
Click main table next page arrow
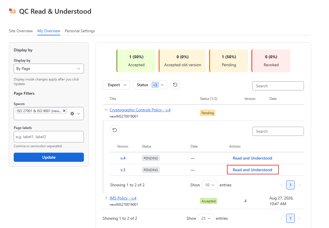click(x=299, y=218)
